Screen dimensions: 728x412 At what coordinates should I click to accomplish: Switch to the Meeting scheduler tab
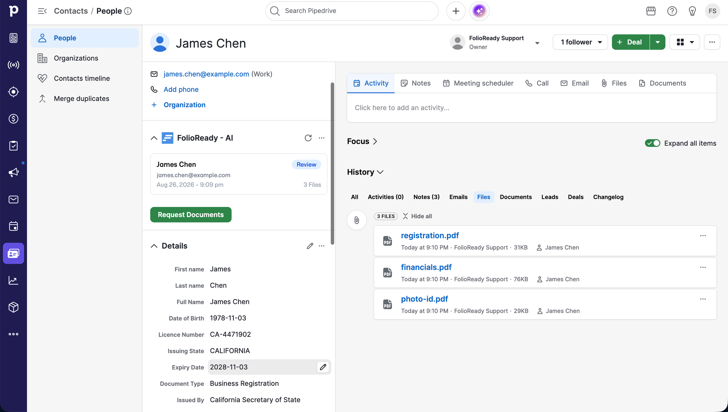(x=478, y=83)
